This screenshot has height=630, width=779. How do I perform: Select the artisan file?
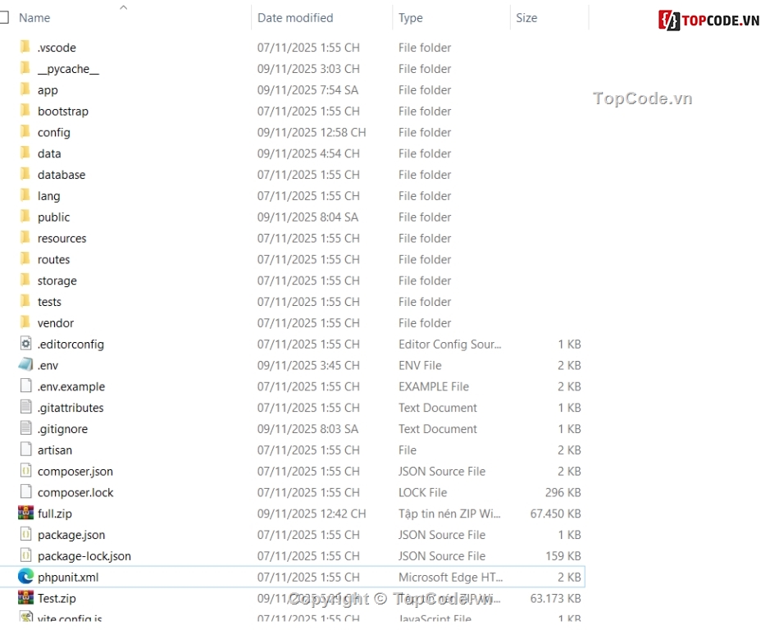coord(55,450)
